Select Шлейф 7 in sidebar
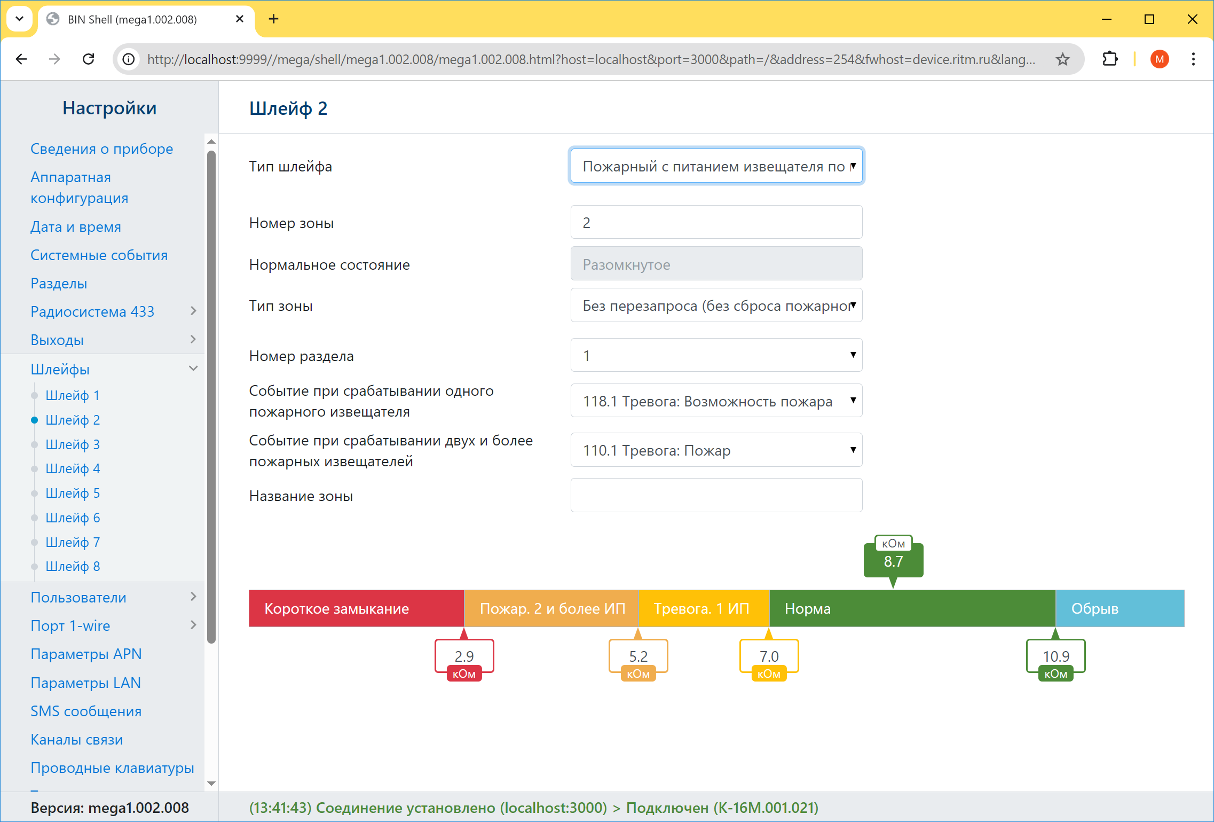 point(73,542)
